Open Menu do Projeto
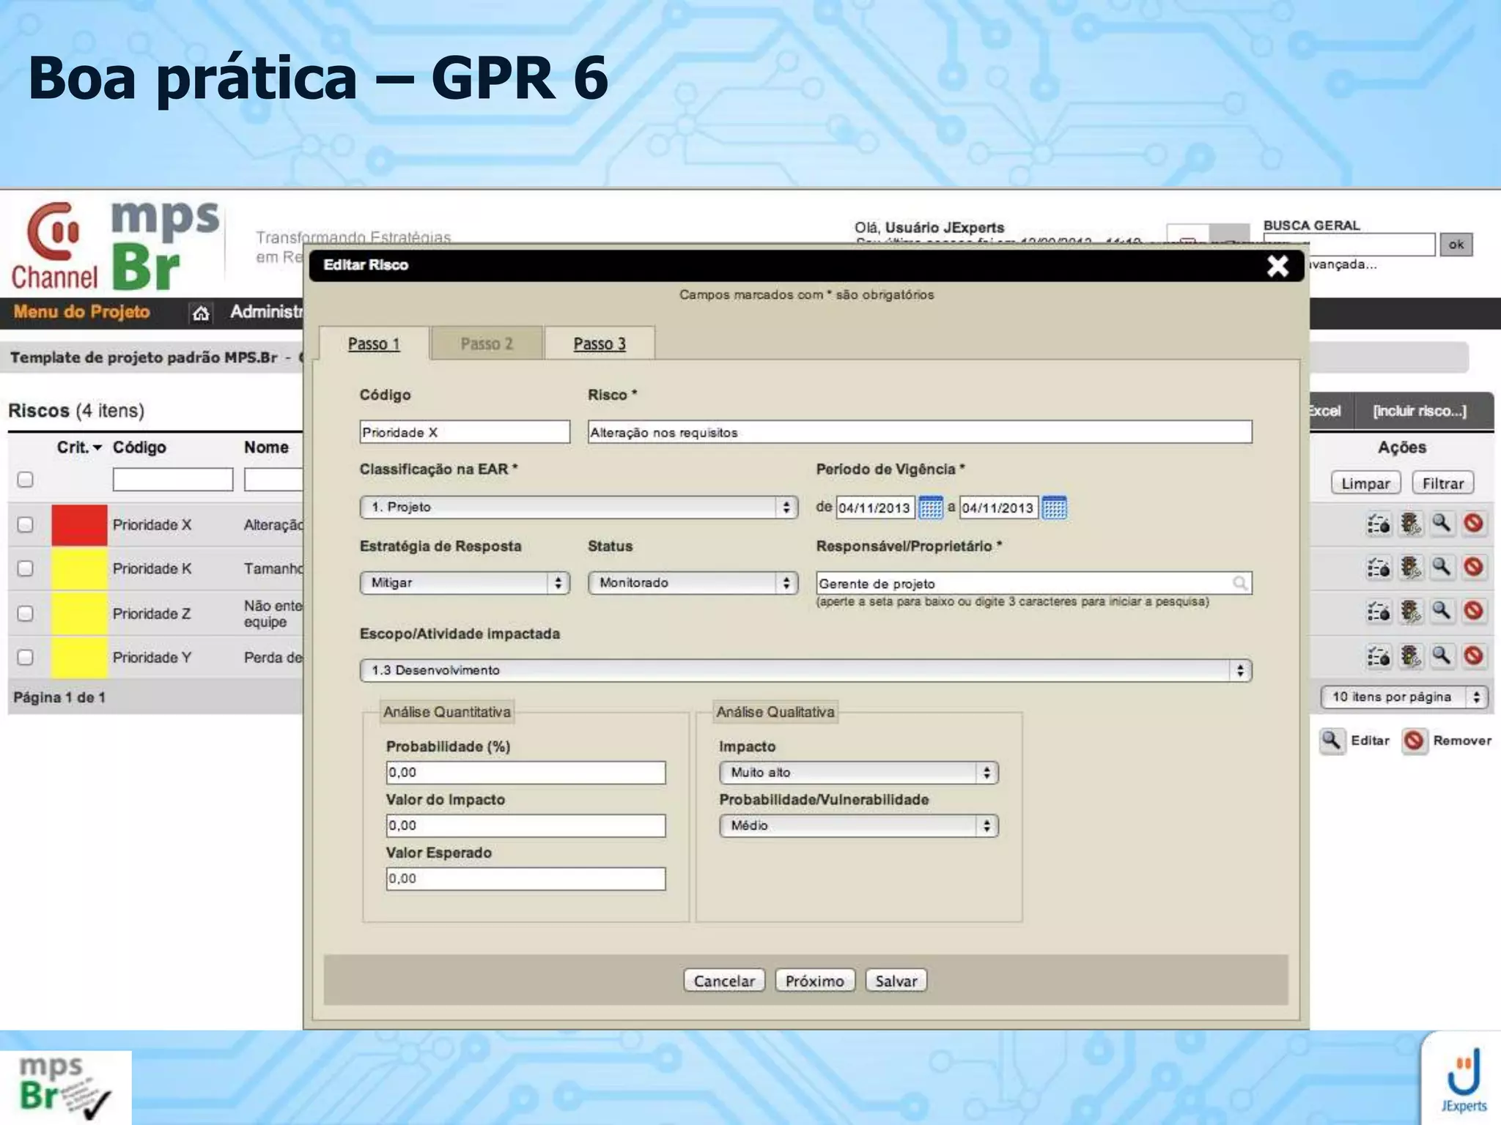This screenshot has height=1125, width=1501. pyautogui.click(x=81, y=312)
